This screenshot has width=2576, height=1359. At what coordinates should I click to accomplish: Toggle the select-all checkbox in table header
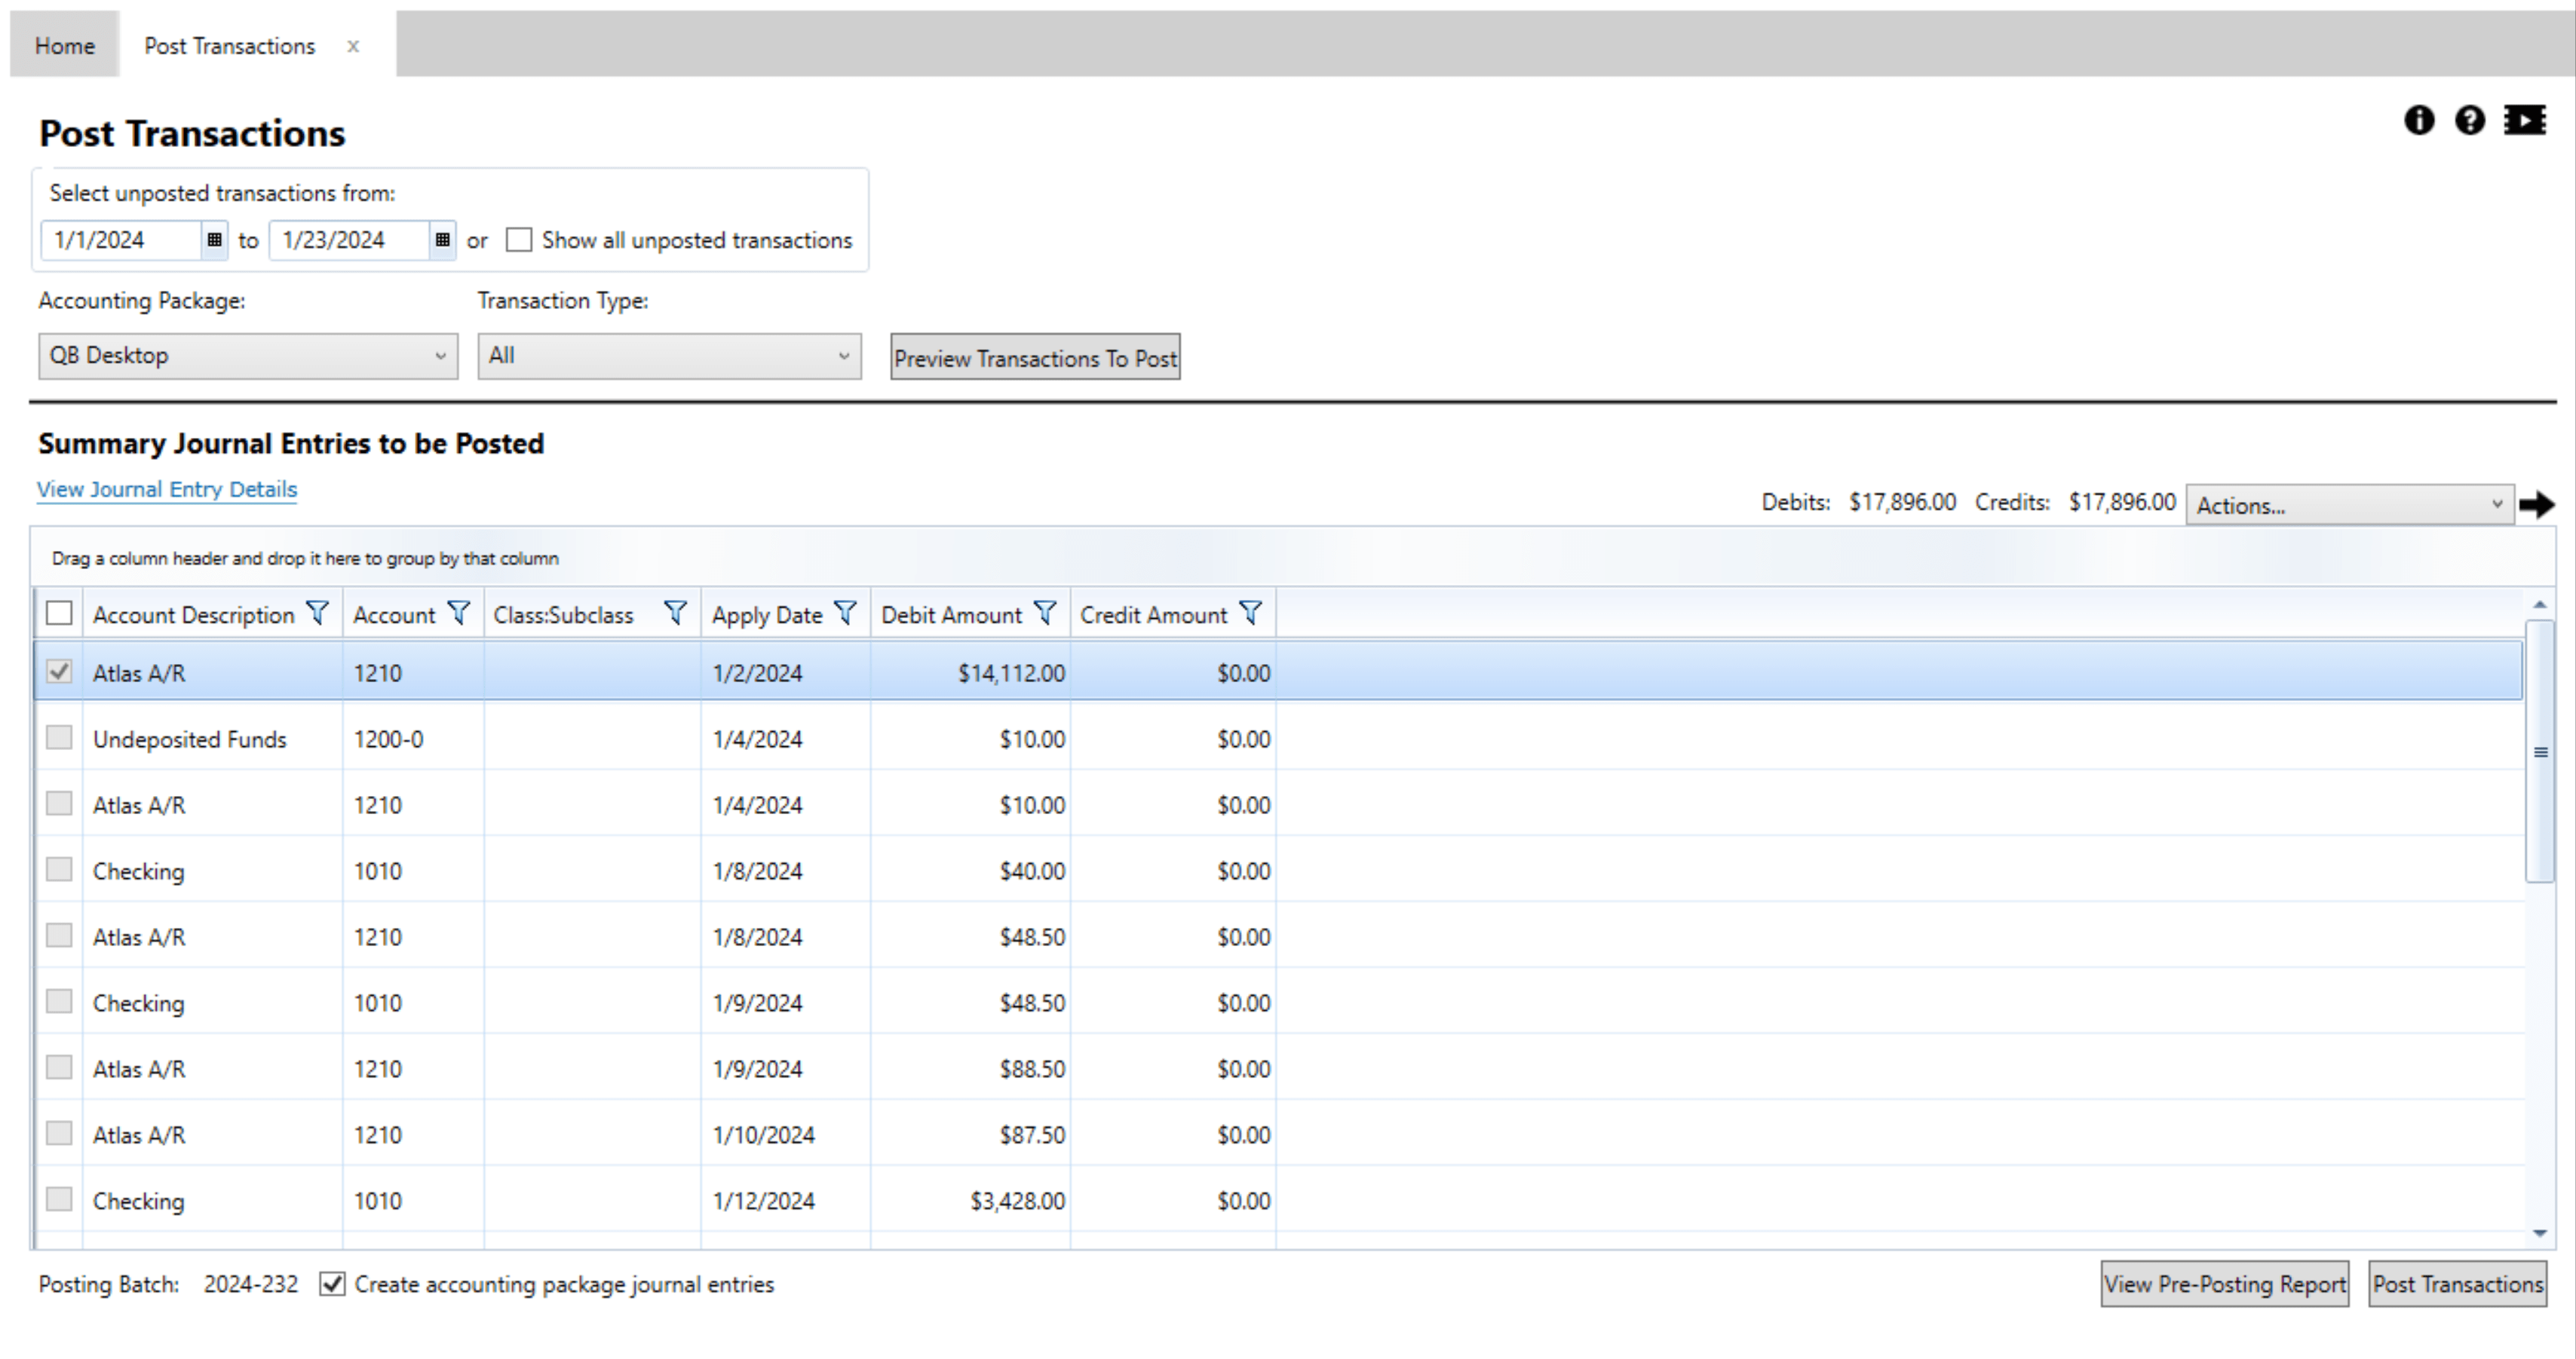59,613
